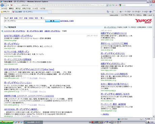The image size is (155, 124).
Task: Select the 動画 search tab
Action: click(16, 18)
